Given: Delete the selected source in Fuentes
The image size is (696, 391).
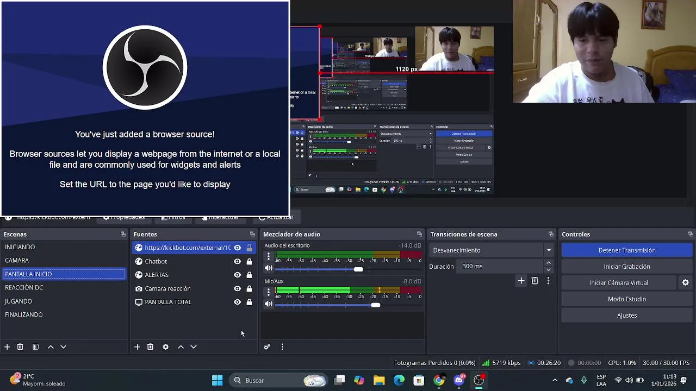Looking at the screenshot, I should click(x=150, y=347).
